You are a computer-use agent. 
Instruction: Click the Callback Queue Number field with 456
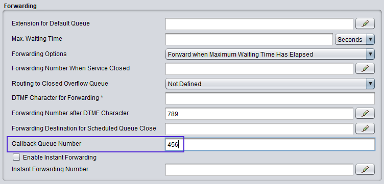coord(270,144)
